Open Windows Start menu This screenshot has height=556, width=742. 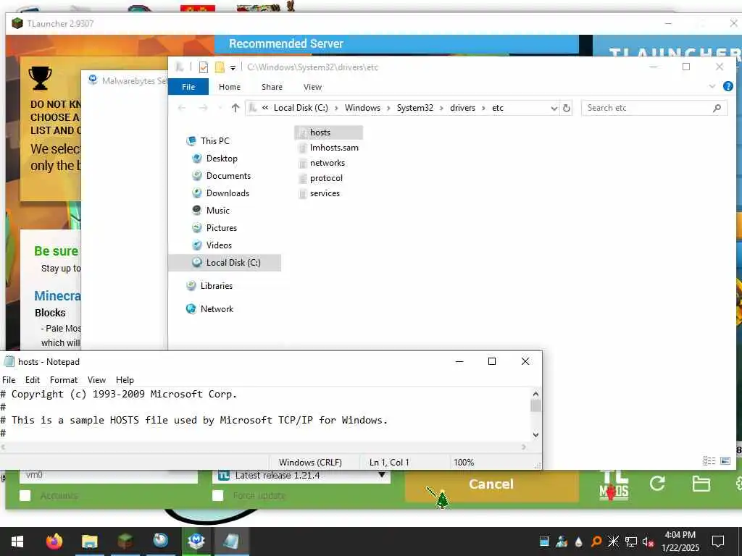coord(17,542)
